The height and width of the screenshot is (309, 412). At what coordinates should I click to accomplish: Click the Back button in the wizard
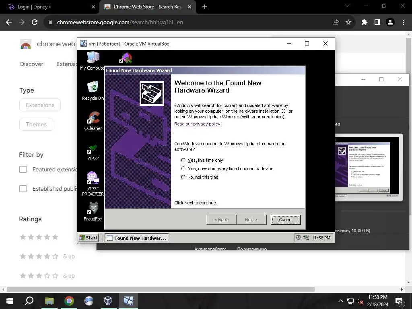pyautogui.click(x=221, y=220)
